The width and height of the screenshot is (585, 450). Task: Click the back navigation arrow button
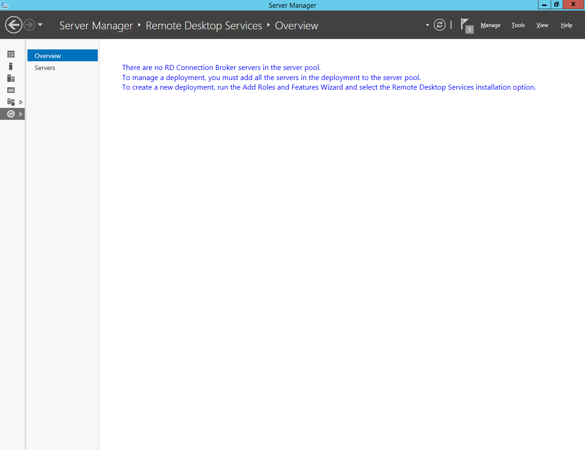(x=14, y=25)
